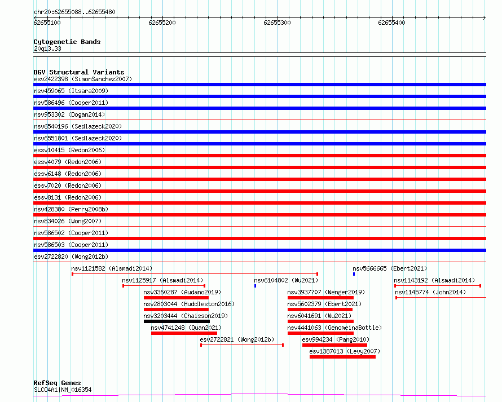The height and width of the screenshot is (402, 502).
Task: Open the esv2722821 (Wong2012b) label
Action: 237,339
